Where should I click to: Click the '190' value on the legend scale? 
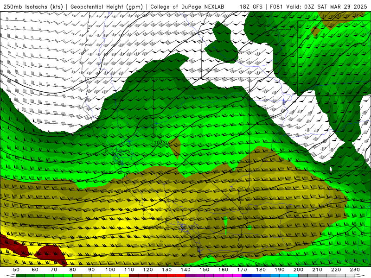(x=280, y=270)
